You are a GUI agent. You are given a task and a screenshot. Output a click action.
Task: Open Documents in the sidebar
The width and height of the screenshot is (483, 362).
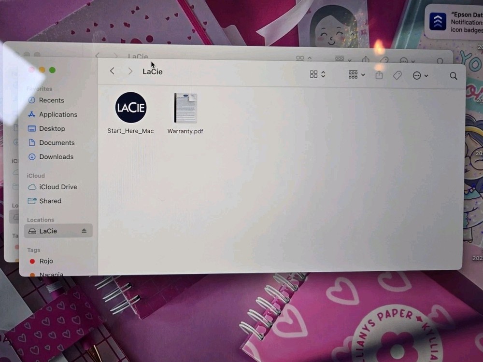coord(58,143)
